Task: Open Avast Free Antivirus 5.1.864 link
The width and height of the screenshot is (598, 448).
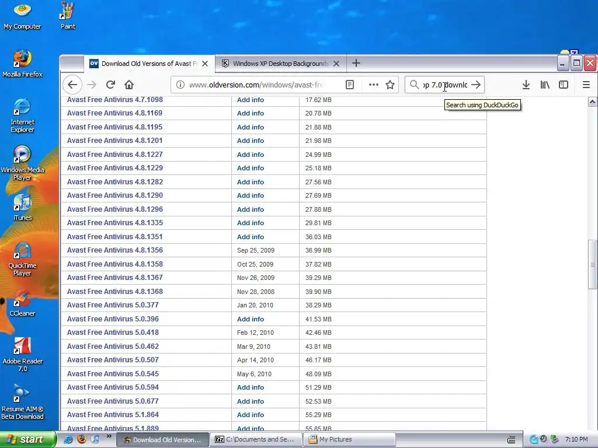Action: point(113,415)
